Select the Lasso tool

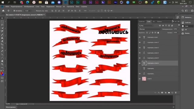pos(2,25)
